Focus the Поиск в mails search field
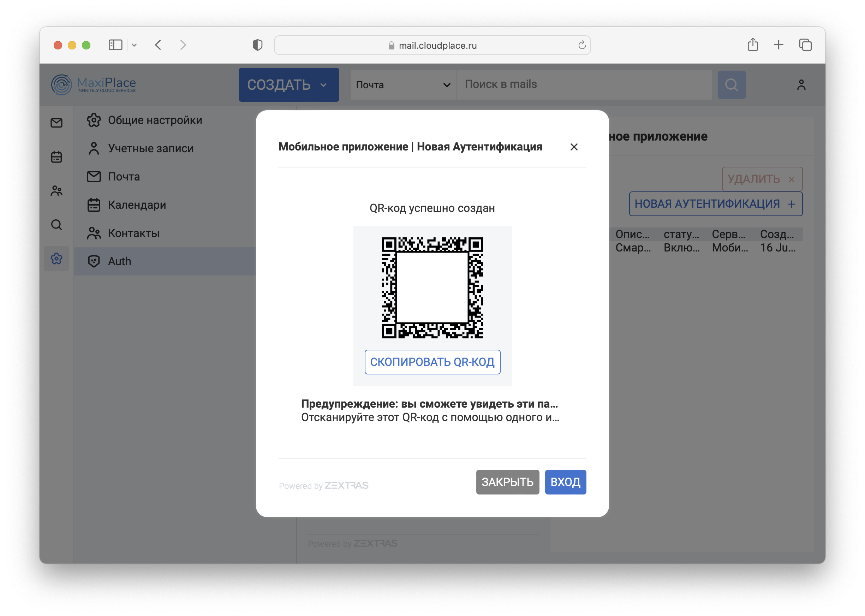The image size is (865, 616). [584, 84]
